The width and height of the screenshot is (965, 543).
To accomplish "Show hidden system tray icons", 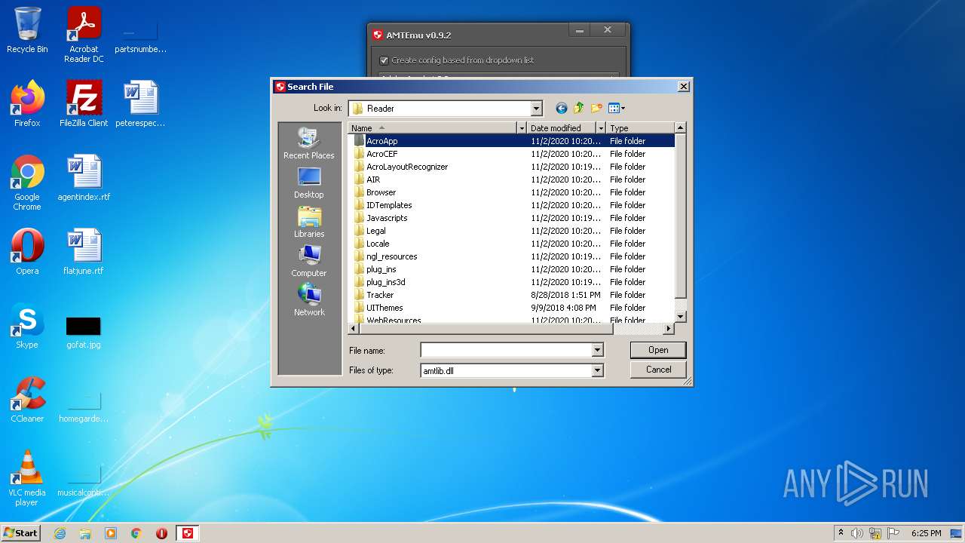I will [x=841, y=532].
